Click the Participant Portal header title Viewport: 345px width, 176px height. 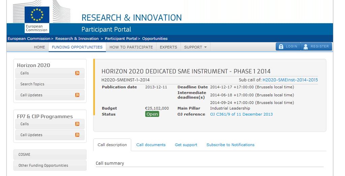pos(106,30)
